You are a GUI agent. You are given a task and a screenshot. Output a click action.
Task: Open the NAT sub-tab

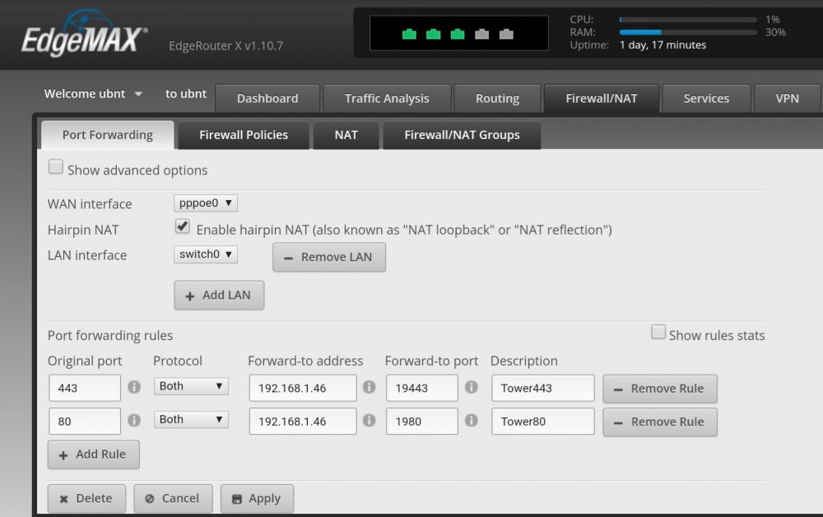tap(346, 135)
